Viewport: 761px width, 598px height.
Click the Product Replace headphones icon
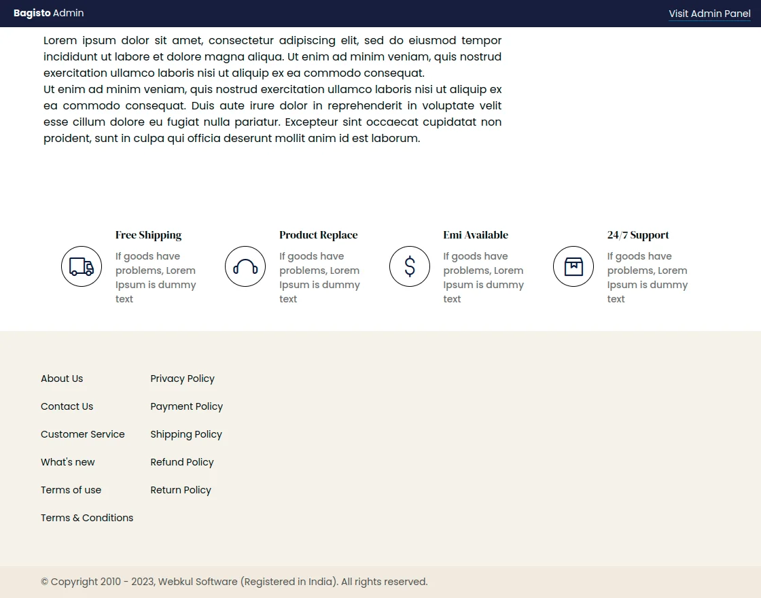pos(245,266)
